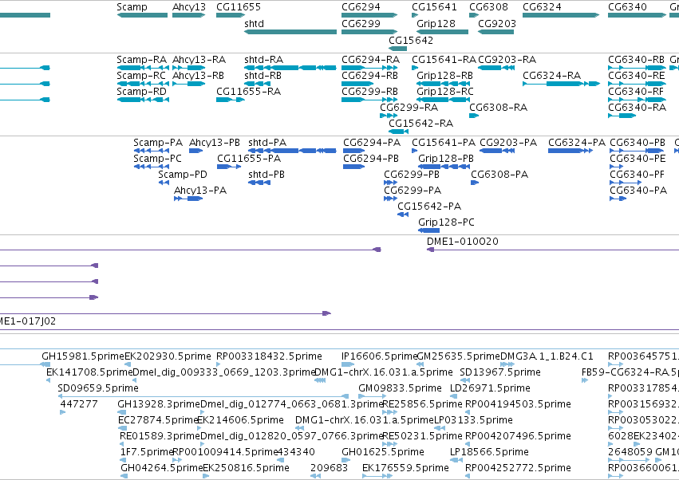
Task: Click the shtd-RB transcript label
Action: 263,76
